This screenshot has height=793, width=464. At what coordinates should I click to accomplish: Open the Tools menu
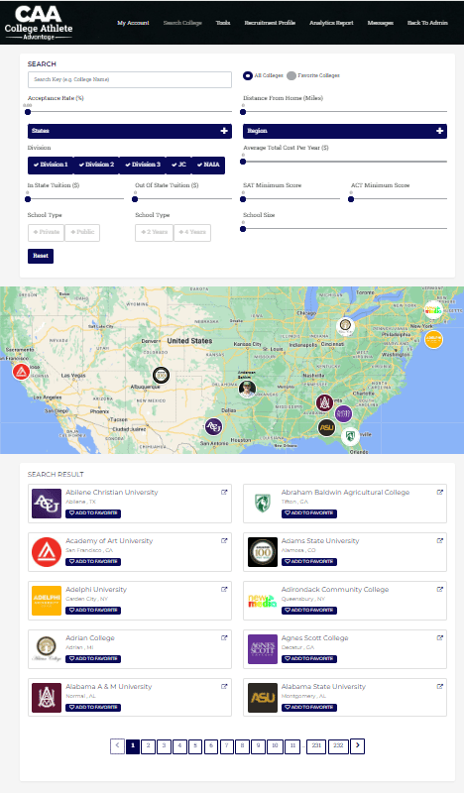223,23
